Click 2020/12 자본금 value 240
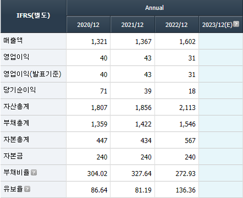The width and height of the screenshot is (243, 198). click(x=102, y=157)
